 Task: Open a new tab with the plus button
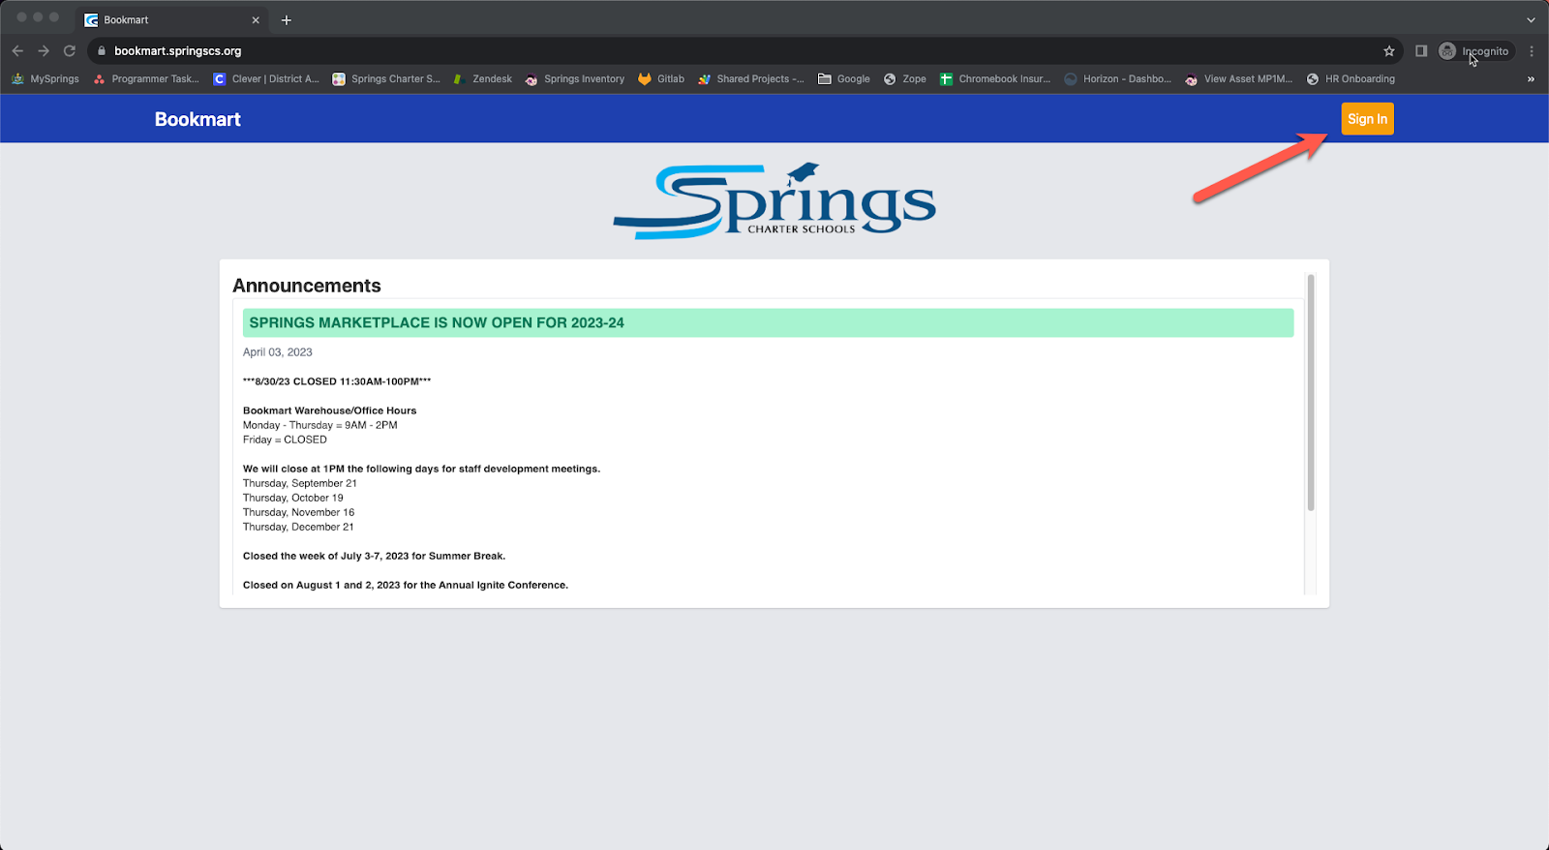pos(287,20)
